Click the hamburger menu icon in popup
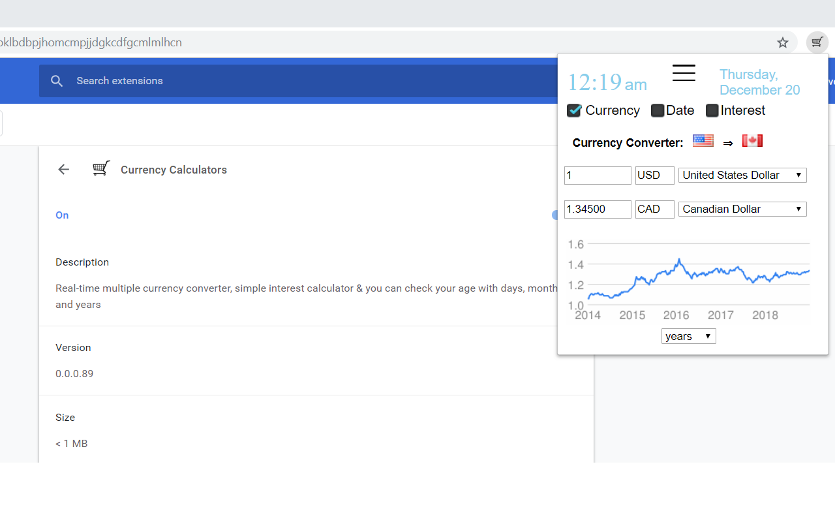 (684, 73)
